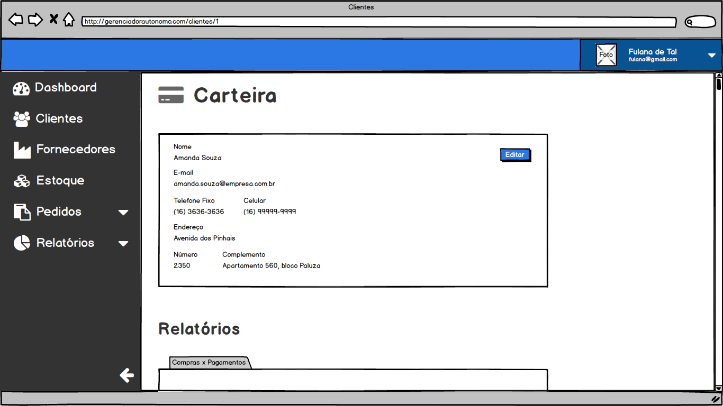The height and width of the screenshot is (406, 723).
Task: Open the Fulana de Tal user dropdown
Action: 711,56
